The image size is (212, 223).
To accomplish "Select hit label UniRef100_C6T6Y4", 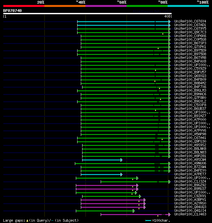I will [190, 21].
